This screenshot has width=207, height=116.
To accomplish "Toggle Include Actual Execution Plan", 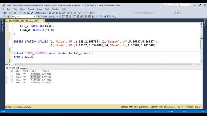I will [x=75, y=16].
